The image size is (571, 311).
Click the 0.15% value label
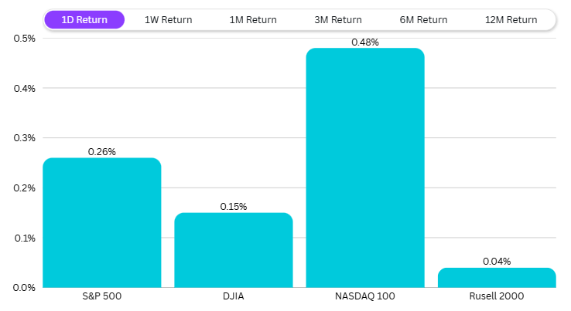(233, 207)
